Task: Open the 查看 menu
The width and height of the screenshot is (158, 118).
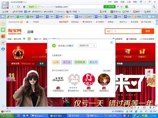Action: tap(116, 2)
